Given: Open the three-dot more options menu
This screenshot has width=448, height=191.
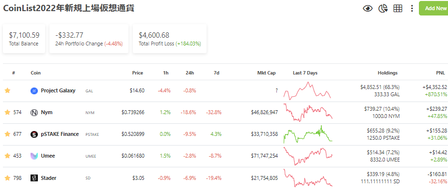Looking at the screenshot, I should (x=412, y=9).
